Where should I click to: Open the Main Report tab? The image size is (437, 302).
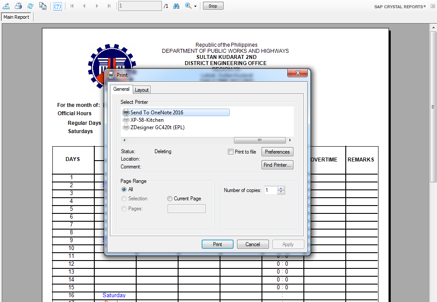click(x=17, y=17)
